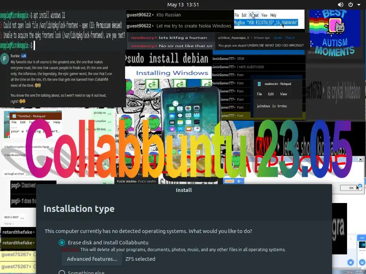The height and width of the screenshot is (274, 366).
Task: Click the warning text about deleting files
Action: point(174,249)
